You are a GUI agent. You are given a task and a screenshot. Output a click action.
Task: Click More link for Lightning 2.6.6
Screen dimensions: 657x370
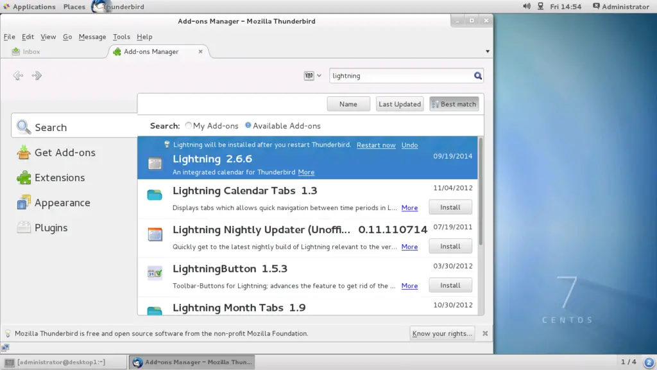(x=306, y=172)
